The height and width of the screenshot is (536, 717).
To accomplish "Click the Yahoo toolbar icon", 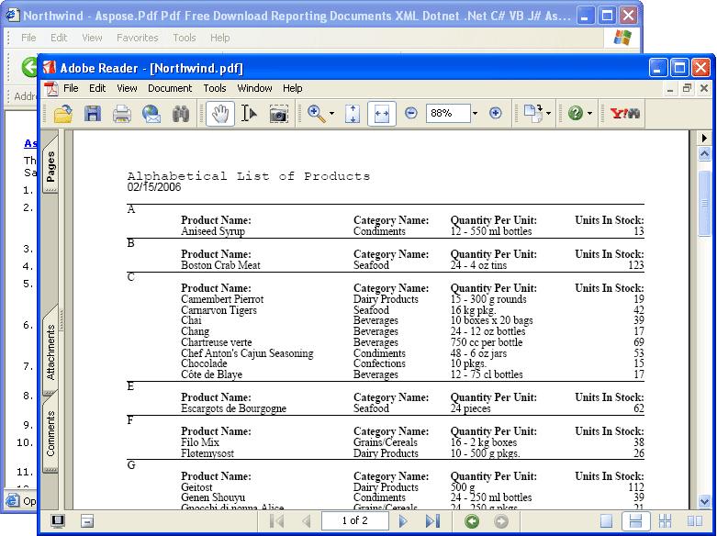I will [624, 114].
